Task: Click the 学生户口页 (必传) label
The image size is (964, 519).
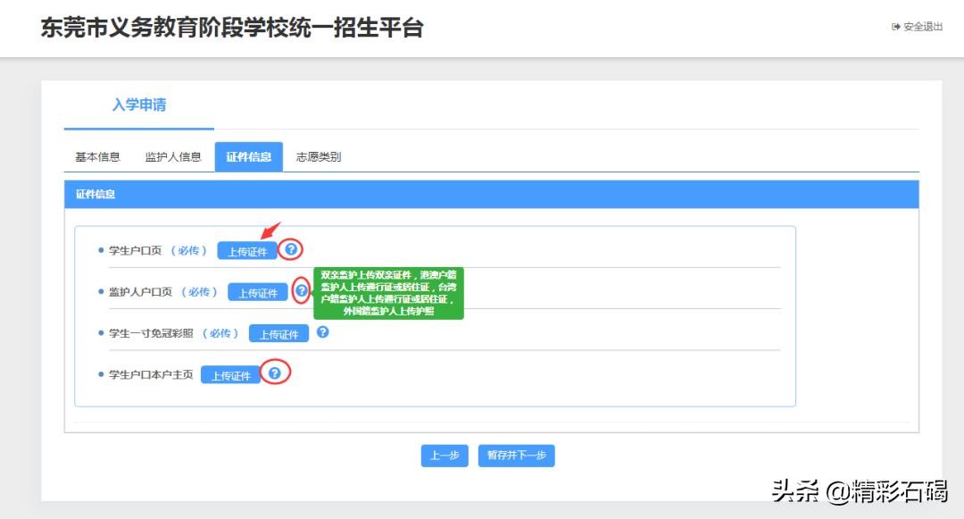Action: pos(157,251)
